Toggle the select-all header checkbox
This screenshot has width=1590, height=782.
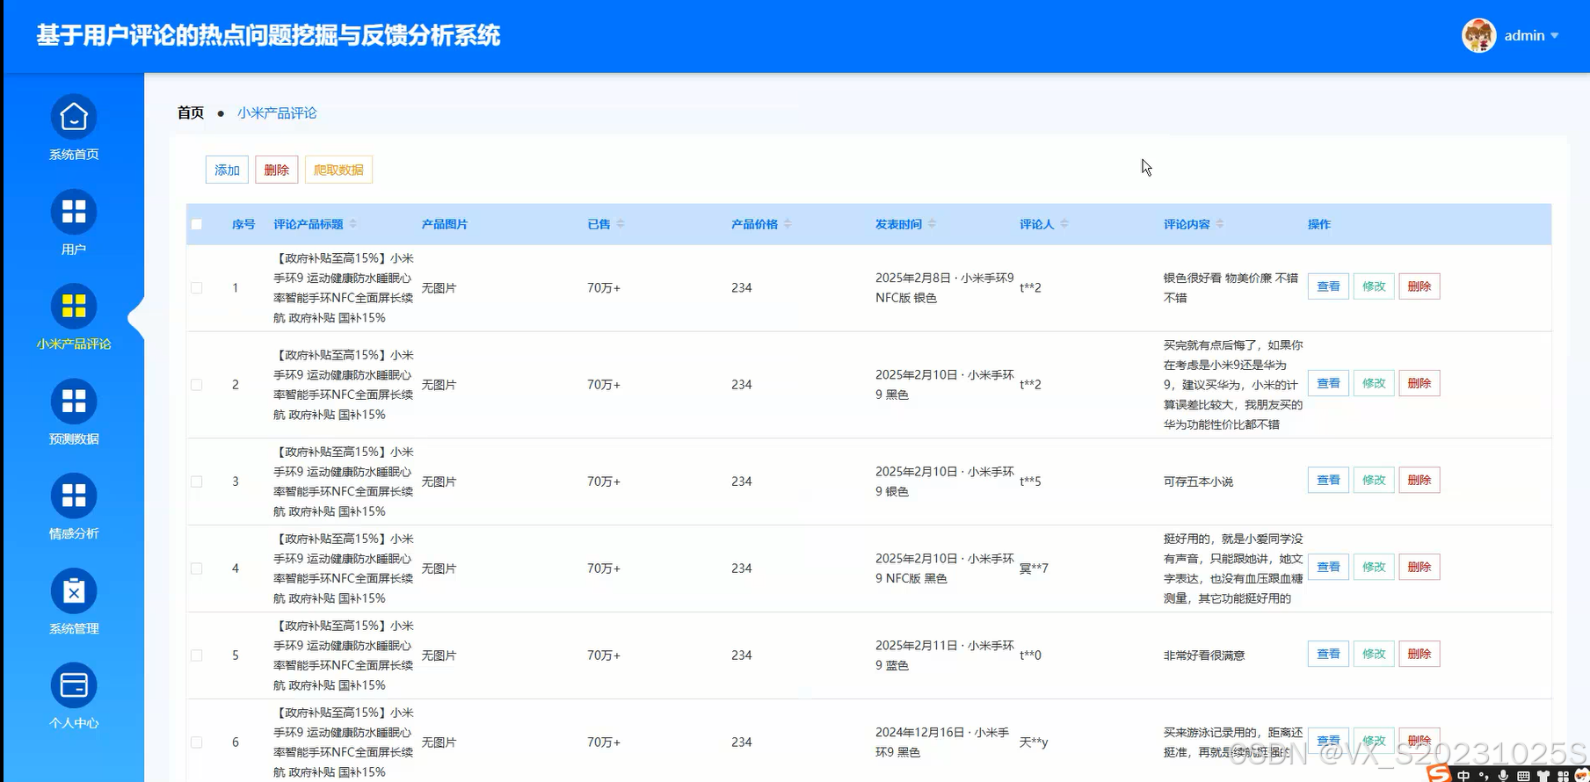(x=197, y=224)
